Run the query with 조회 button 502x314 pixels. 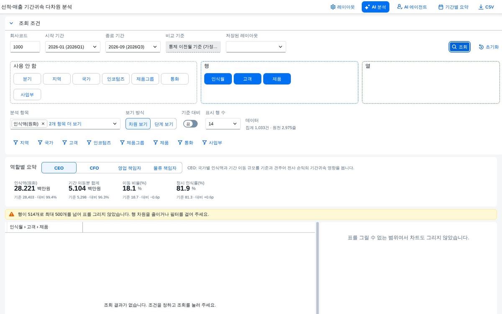(460, 47)
